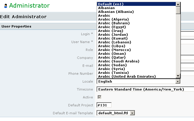Open the Locale dropdown arrow
The height and width of the screenshot is (121, 194).
click(x=178, y=81)
